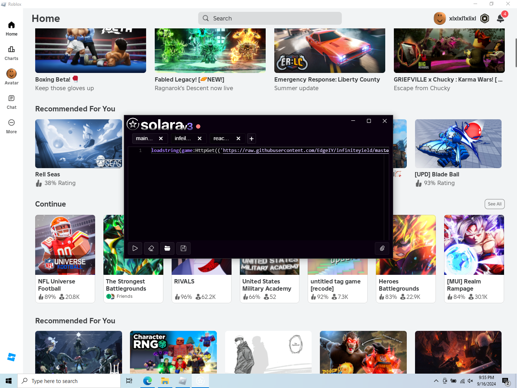Open United States Military Academy title link

267,285
